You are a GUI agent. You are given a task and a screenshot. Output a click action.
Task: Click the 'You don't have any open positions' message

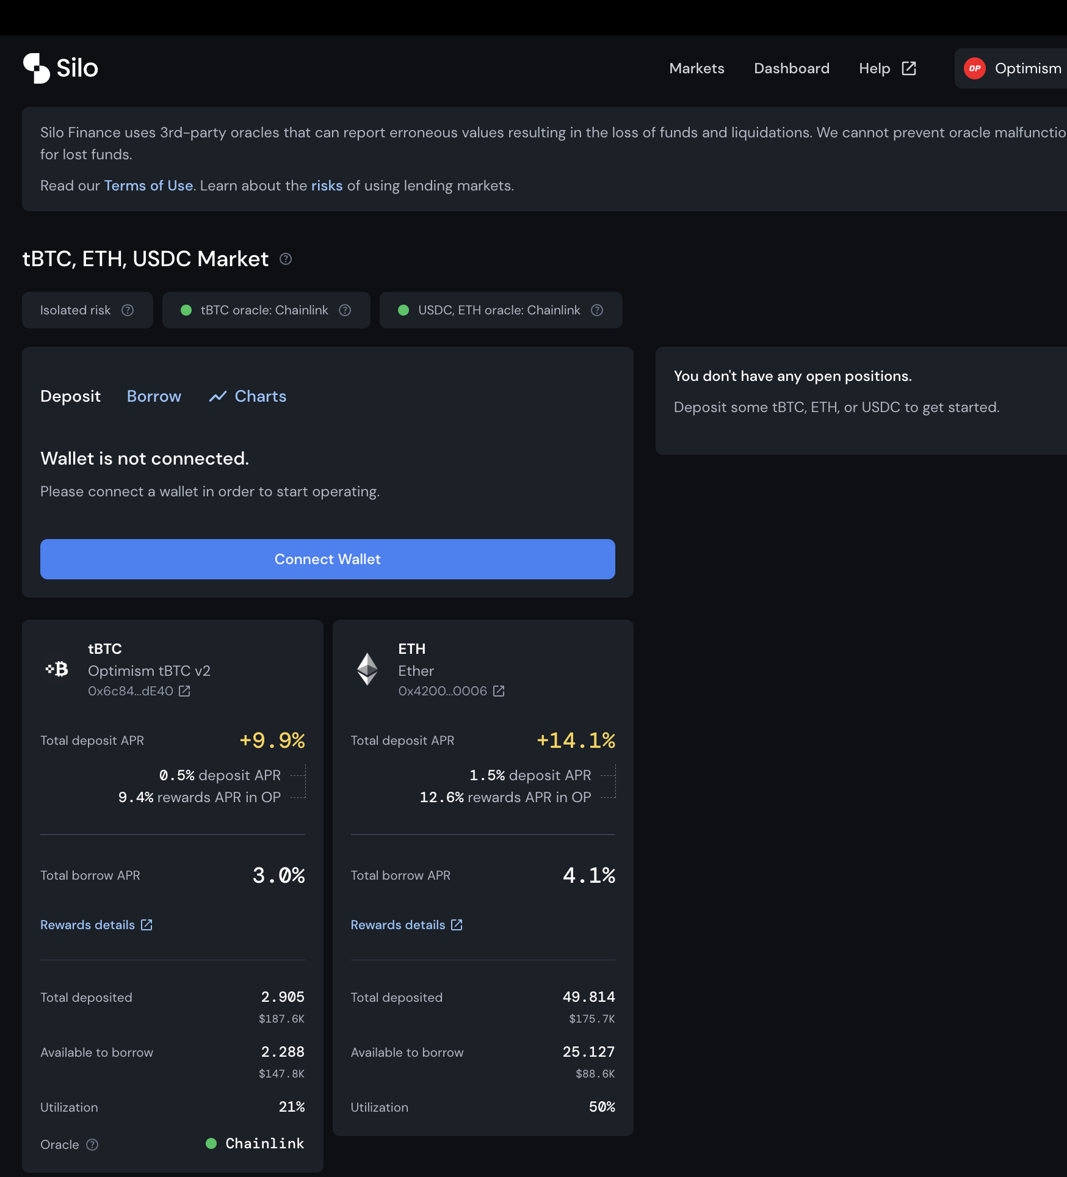(792, 376)
